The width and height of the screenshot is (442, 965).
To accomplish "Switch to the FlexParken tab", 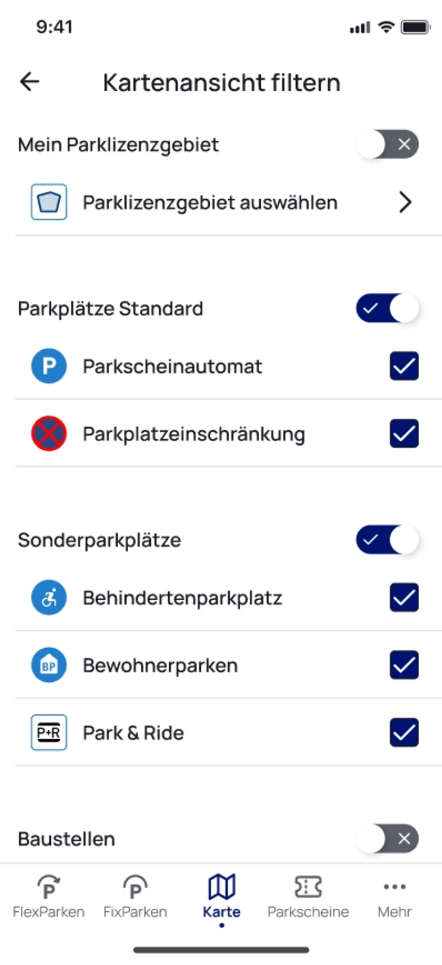I will click(49, 896).
